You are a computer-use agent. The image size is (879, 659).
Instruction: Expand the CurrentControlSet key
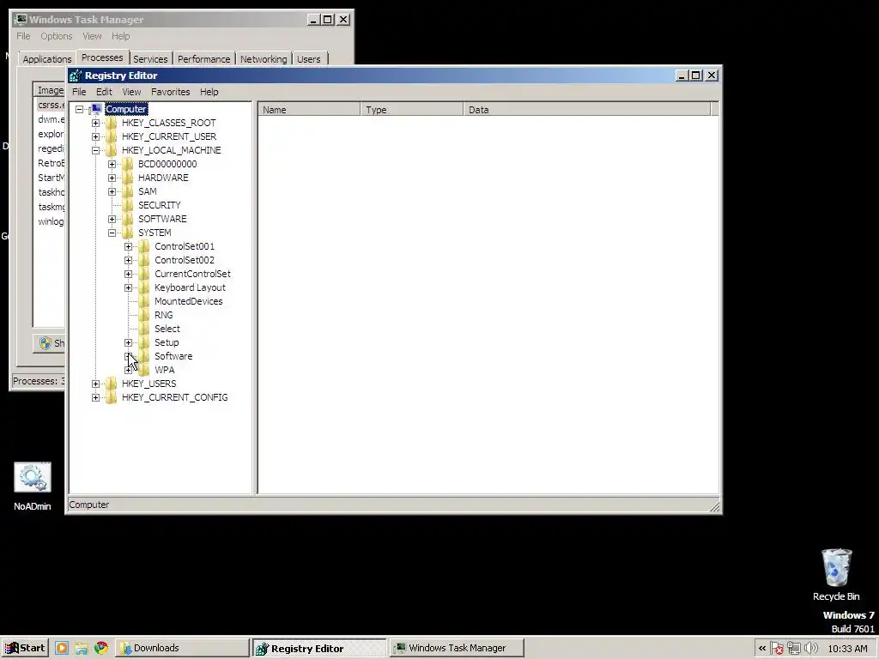129,274
